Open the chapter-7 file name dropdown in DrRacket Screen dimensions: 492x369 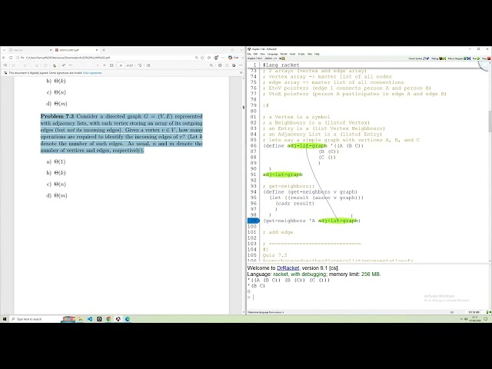[x=254, y=58]
